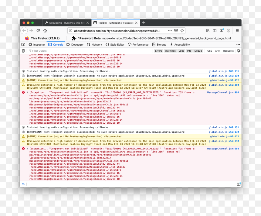Open console settings gear
The height and width of the screenshot is (216, 261).
click(x=239, y=51)
